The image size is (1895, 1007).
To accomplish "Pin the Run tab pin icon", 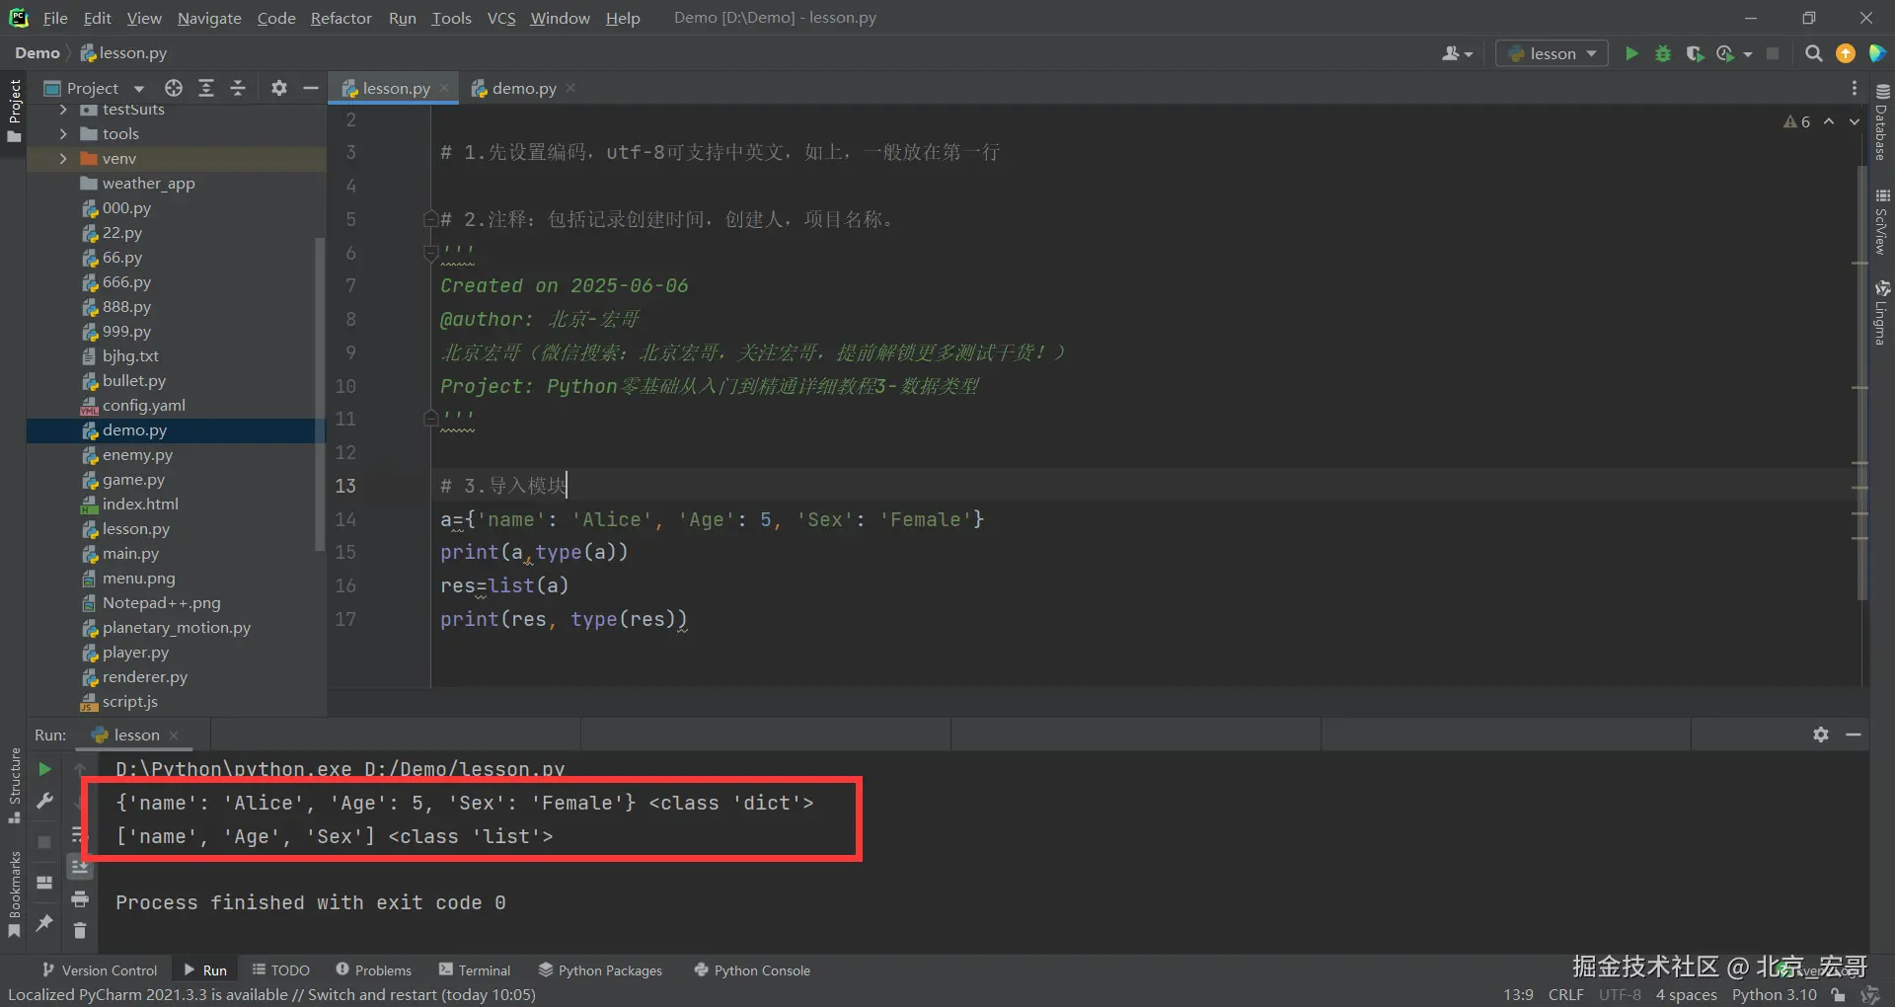I will [44, 923].
